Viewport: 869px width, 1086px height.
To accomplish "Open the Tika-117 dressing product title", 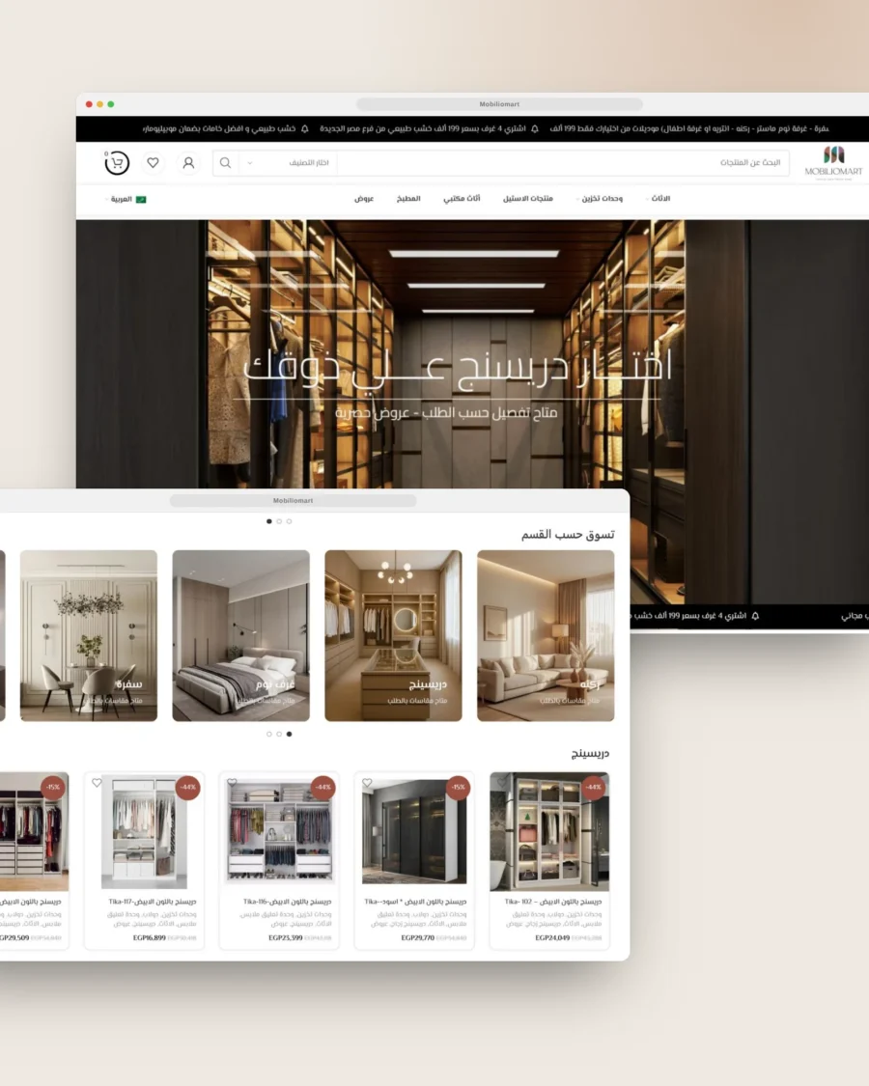I will [153, 902].
